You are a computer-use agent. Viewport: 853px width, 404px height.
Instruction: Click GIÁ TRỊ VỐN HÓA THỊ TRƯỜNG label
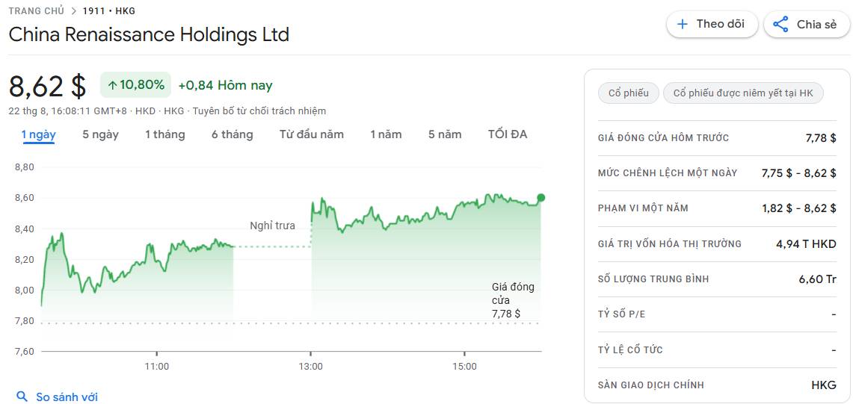click(x=670, y=244)
